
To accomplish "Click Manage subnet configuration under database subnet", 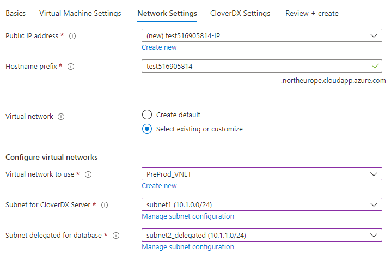I will click(x=188, y=247).
